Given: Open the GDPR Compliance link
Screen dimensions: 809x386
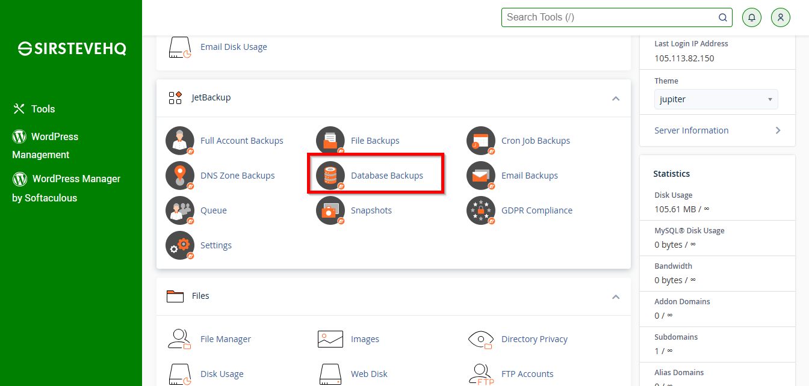Looking at the screenshot, I should tap(537, 210).
